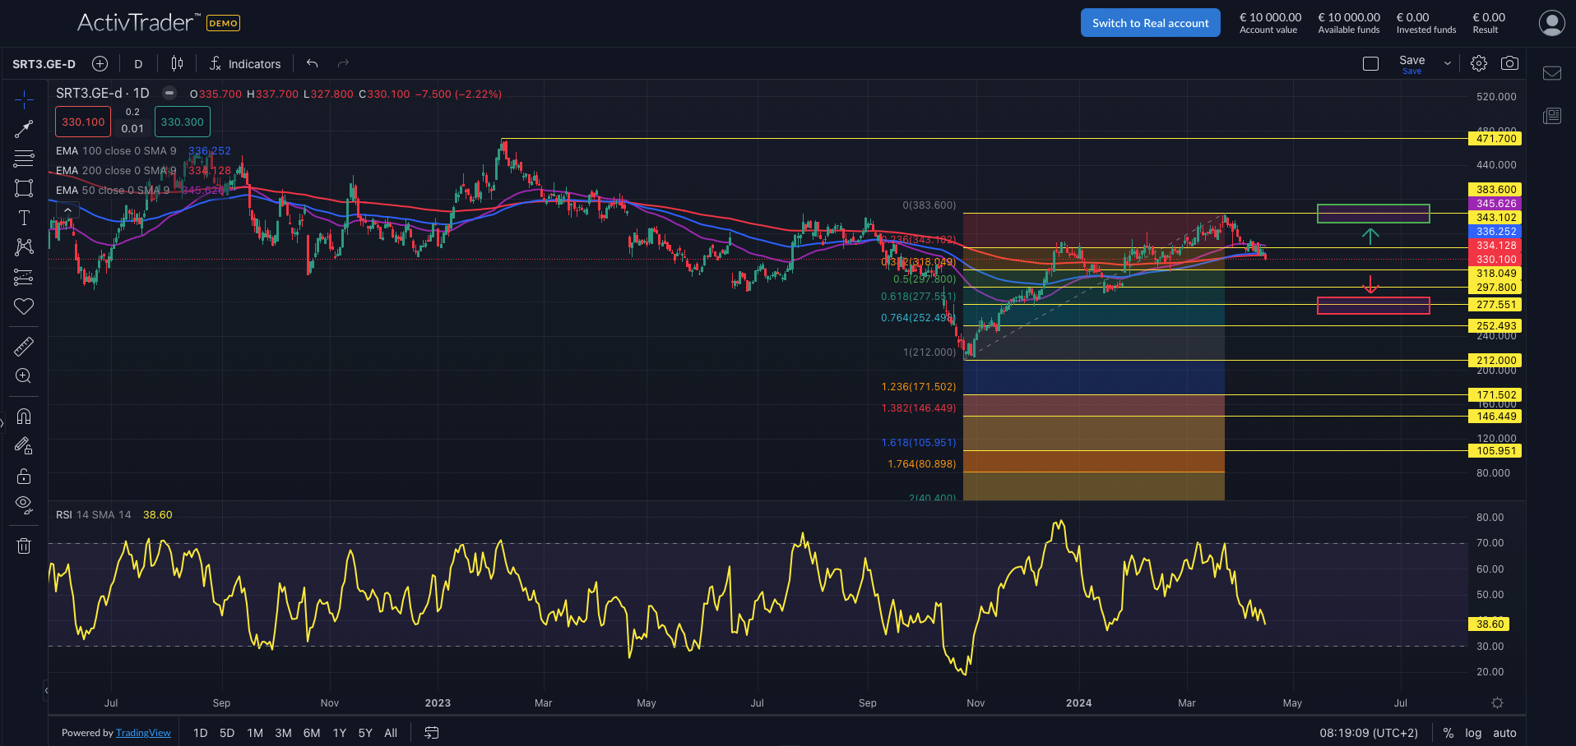Collapse the indicator legend chevron
Viewport: 1576px width, 746px height.
[67, 210]
